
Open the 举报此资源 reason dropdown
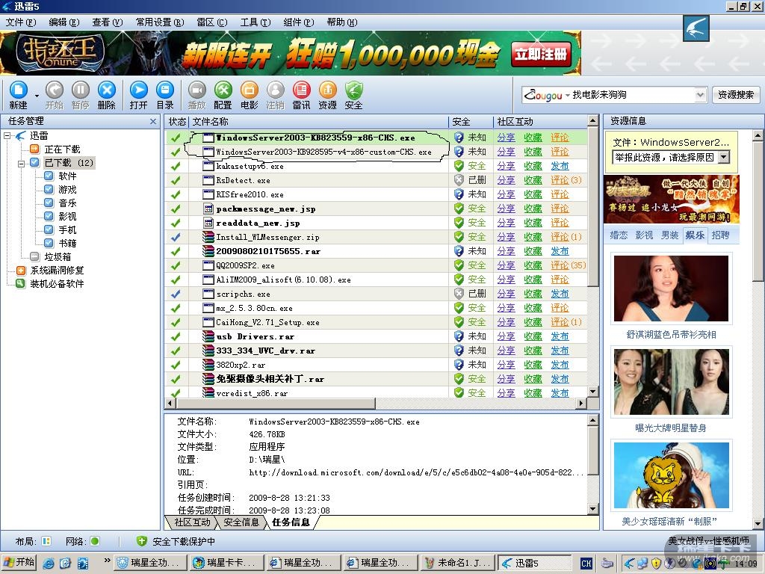tap(723, 158)
